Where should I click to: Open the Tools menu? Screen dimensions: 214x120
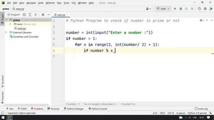(66, 3)
